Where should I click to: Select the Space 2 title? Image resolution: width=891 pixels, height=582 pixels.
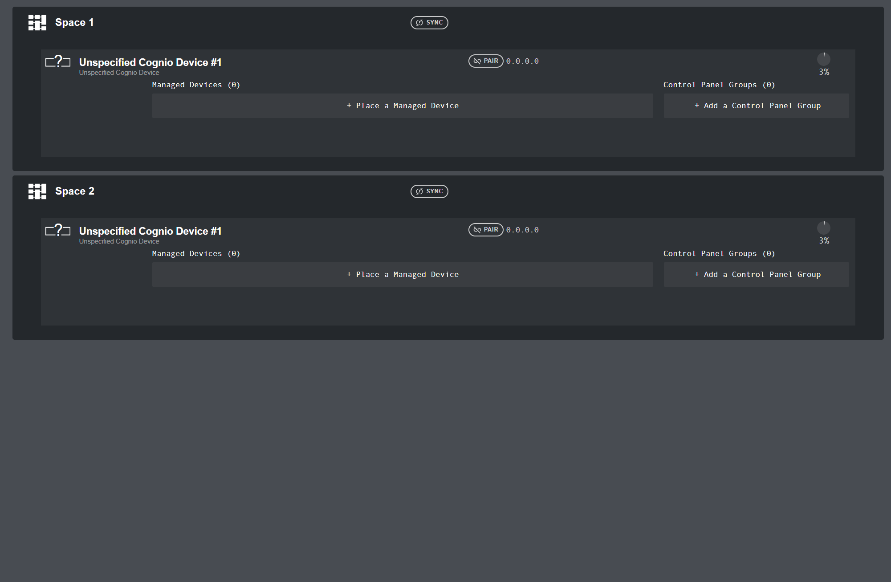click(x=75, y=191)
